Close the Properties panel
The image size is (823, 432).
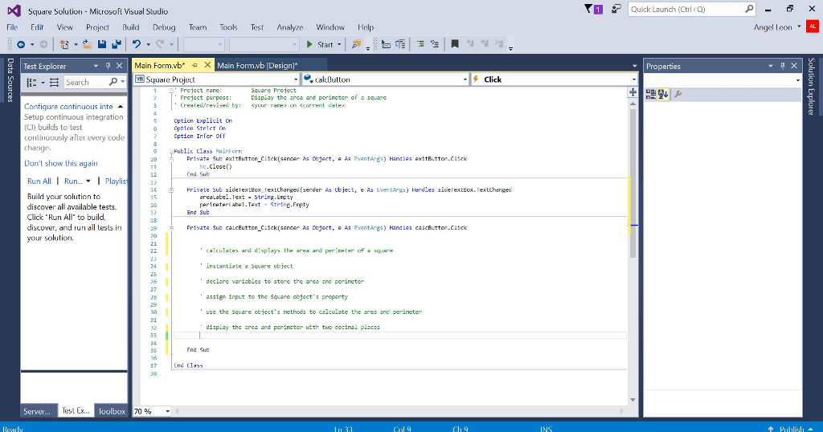(x=794, y=66)
